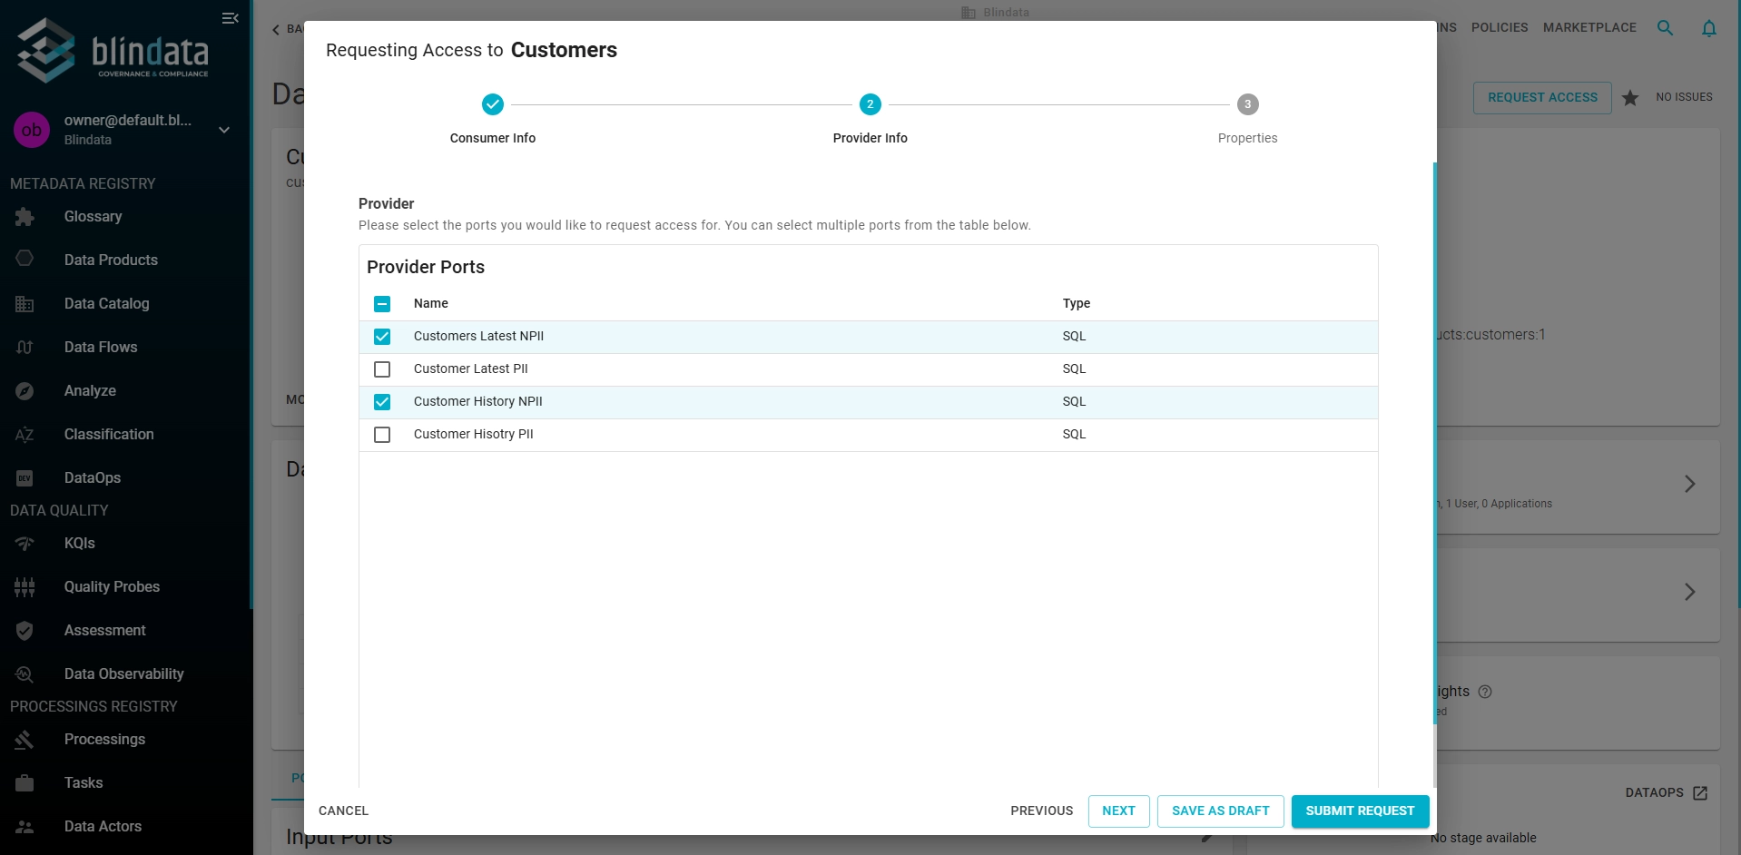The height and width of the screenshot is (855, 1741).
Task: Click dialog vertical scrollbar
Action: (x=1434, y=443)
